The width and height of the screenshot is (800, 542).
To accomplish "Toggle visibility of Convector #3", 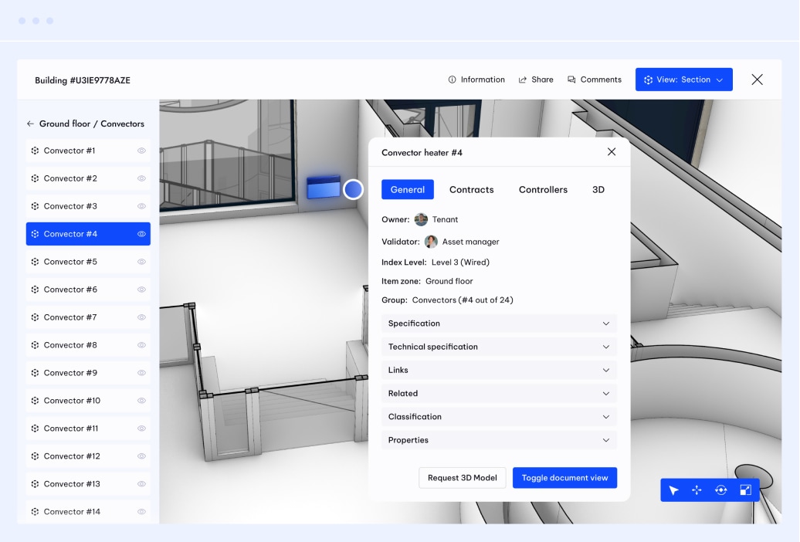I will 142,206.
